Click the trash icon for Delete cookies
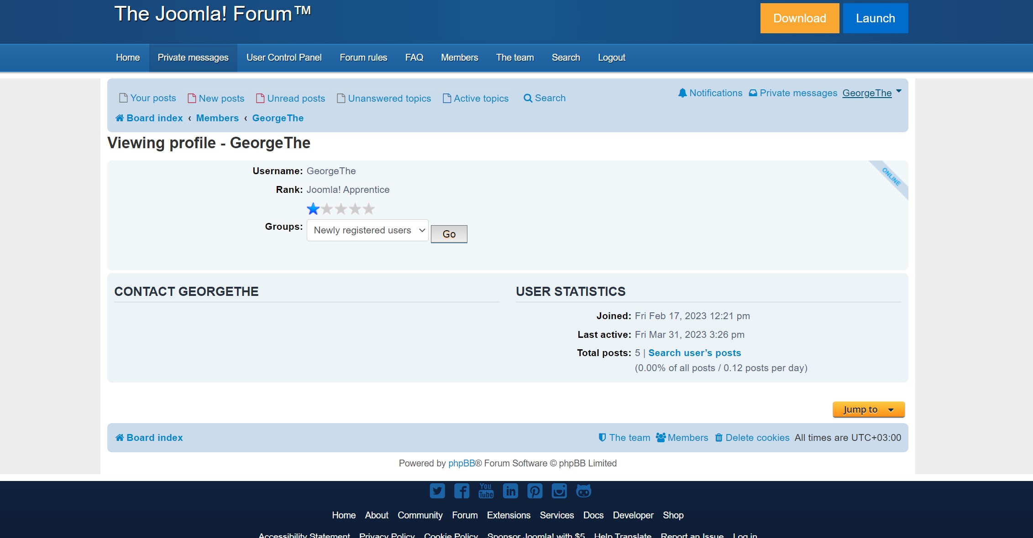This screenshot has width=1033, height=538. [718, 438]
